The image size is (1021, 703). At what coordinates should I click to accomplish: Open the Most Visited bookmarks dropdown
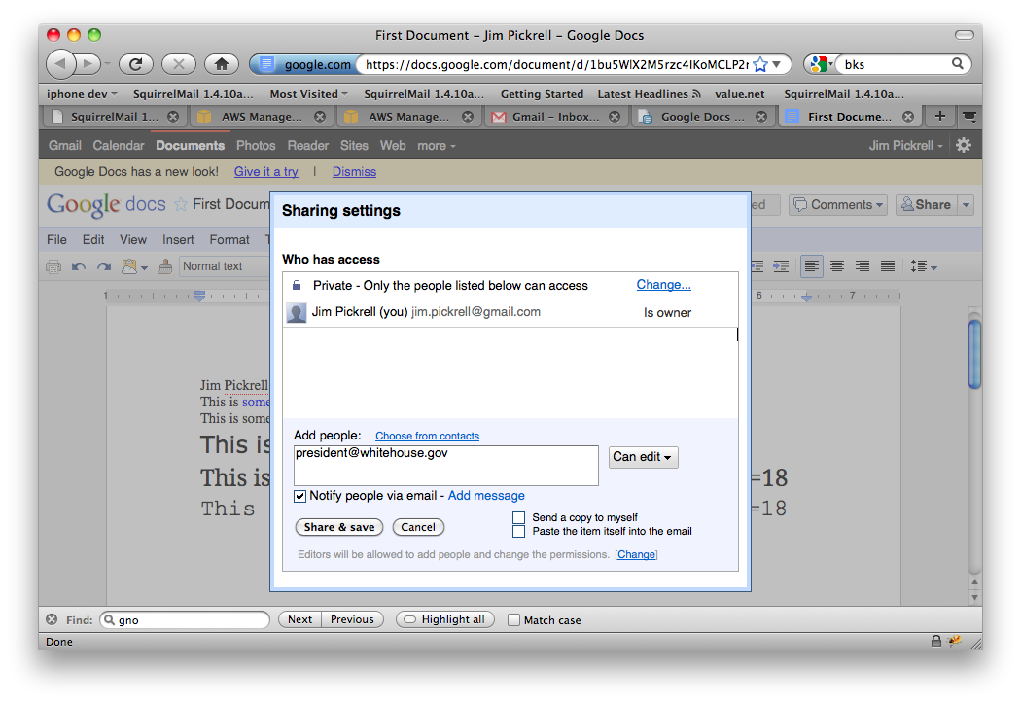(308, 93)
